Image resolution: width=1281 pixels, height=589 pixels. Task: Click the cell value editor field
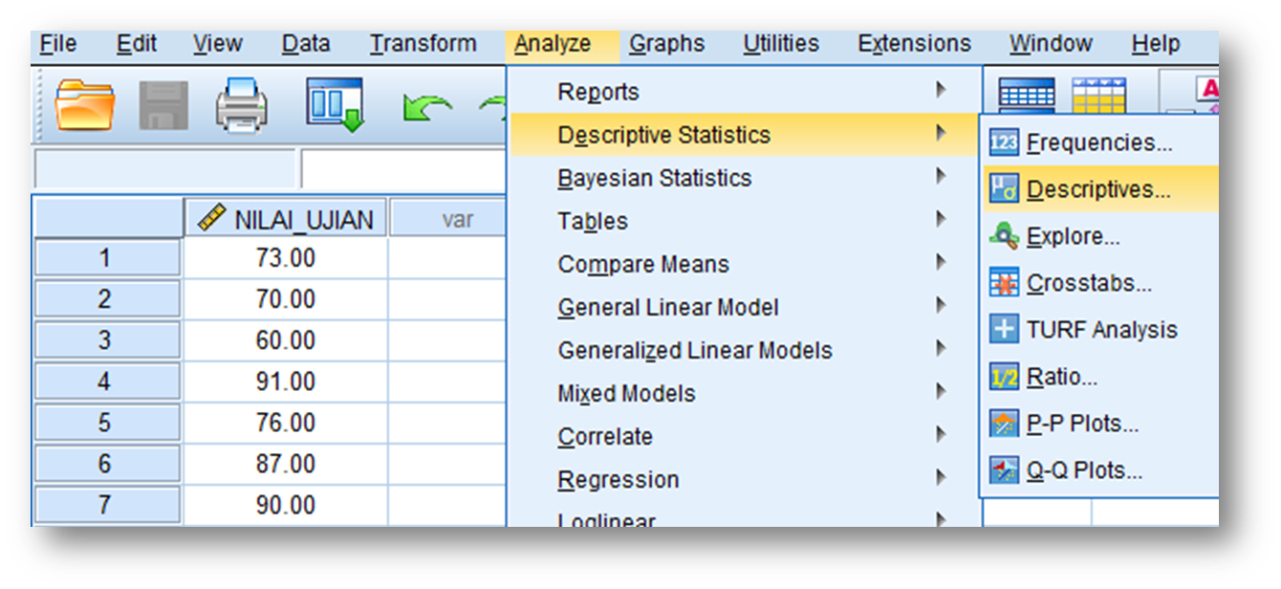click(403, 169)
